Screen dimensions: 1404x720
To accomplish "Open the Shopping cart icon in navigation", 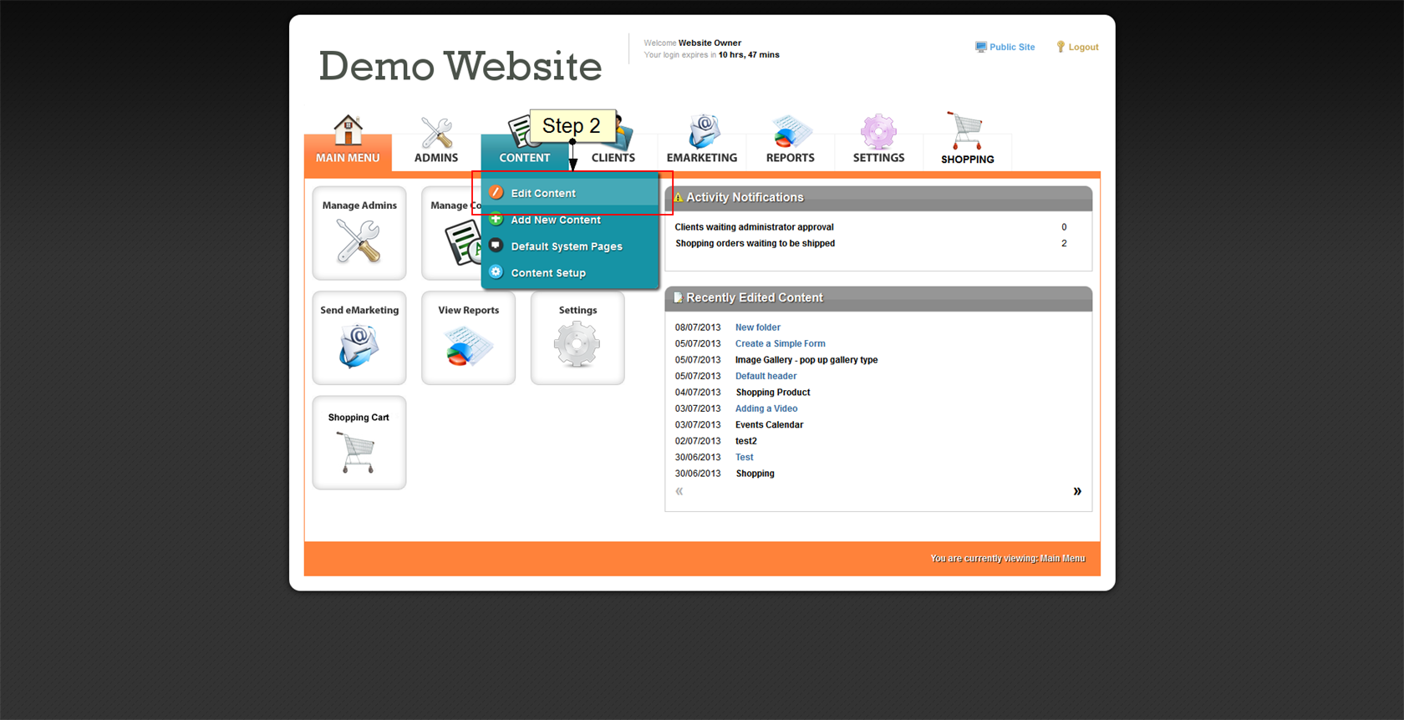I will [x=966, y=131].
